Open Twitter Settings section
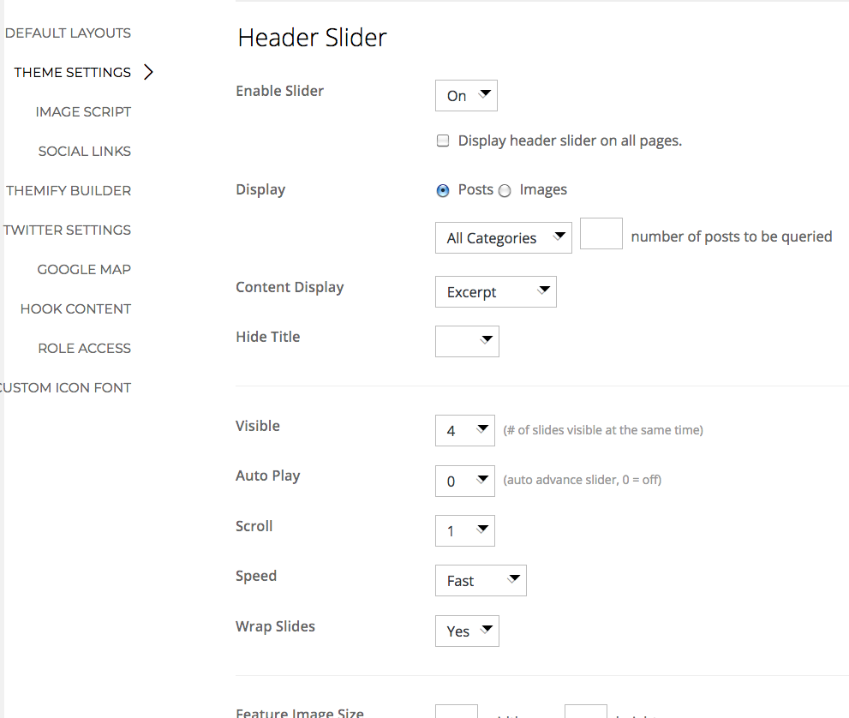The image size is (849, 718). 67,230
